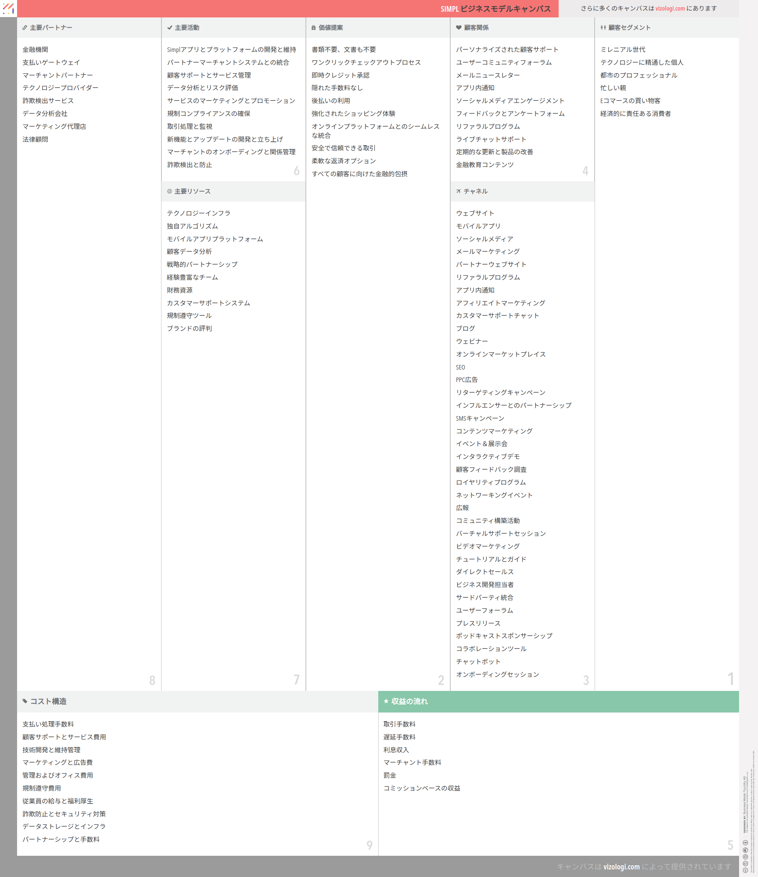
Task: Click the SIMPL ビジネスモデルキャンバス title
Action: [x=495, y=9]
